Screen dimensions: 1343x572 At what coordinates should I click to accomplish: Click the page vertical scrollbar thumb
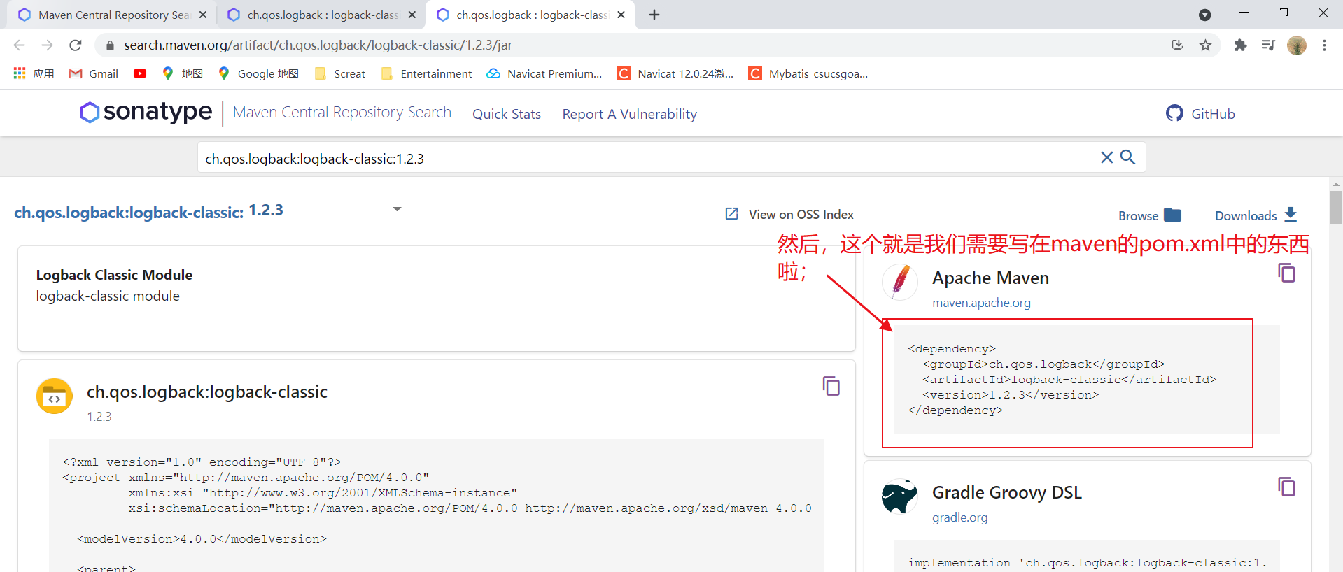[x=1336, y=207]
